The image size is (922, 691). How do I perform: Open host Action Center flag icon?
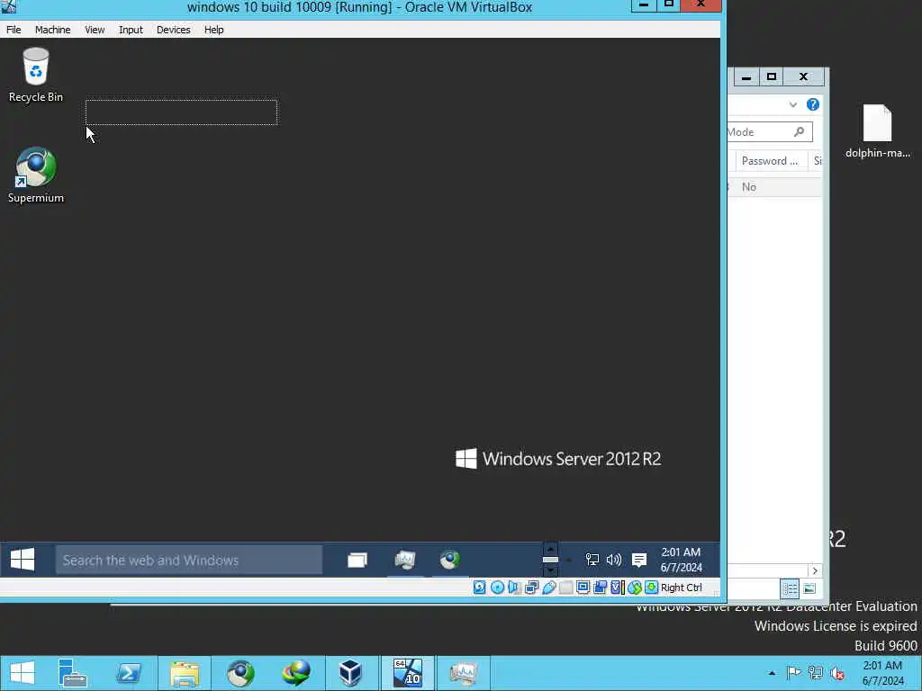point(793,673)
